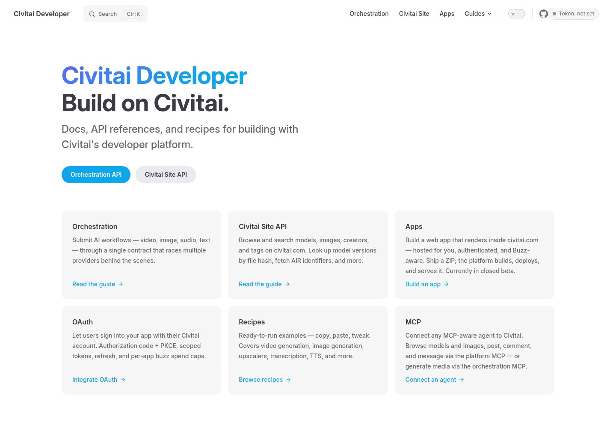Click the Recipes card heading
Image resolution: width=616 pixels, height=428 pixels.
252,322
